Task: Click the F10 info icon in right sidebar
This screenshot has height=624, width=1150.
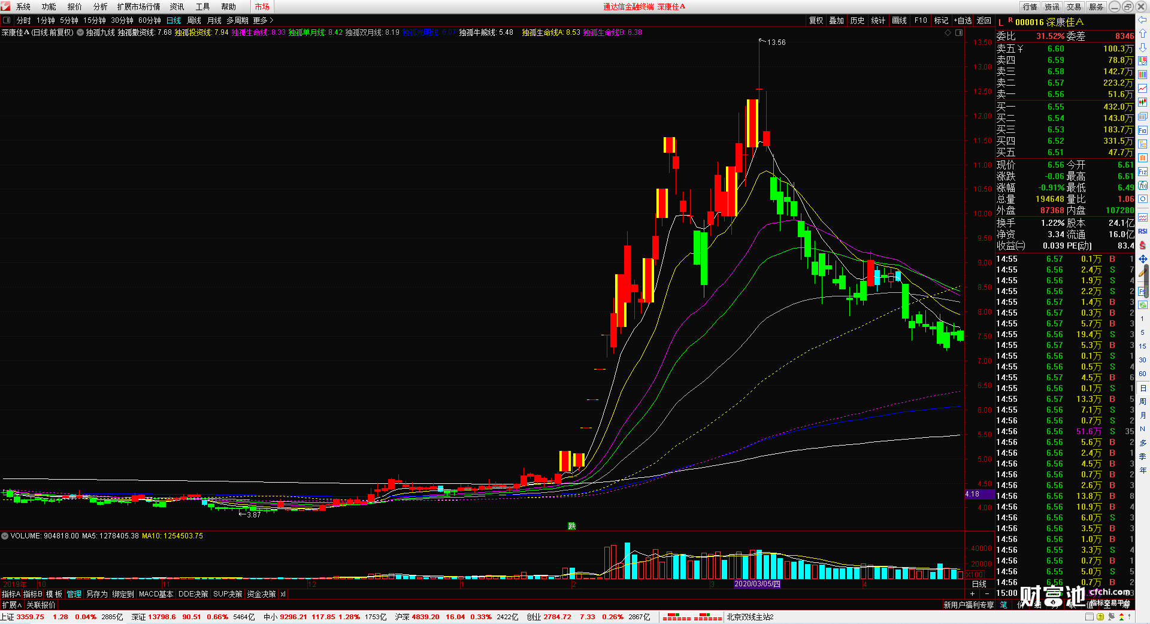Action: pos(1143,130)
